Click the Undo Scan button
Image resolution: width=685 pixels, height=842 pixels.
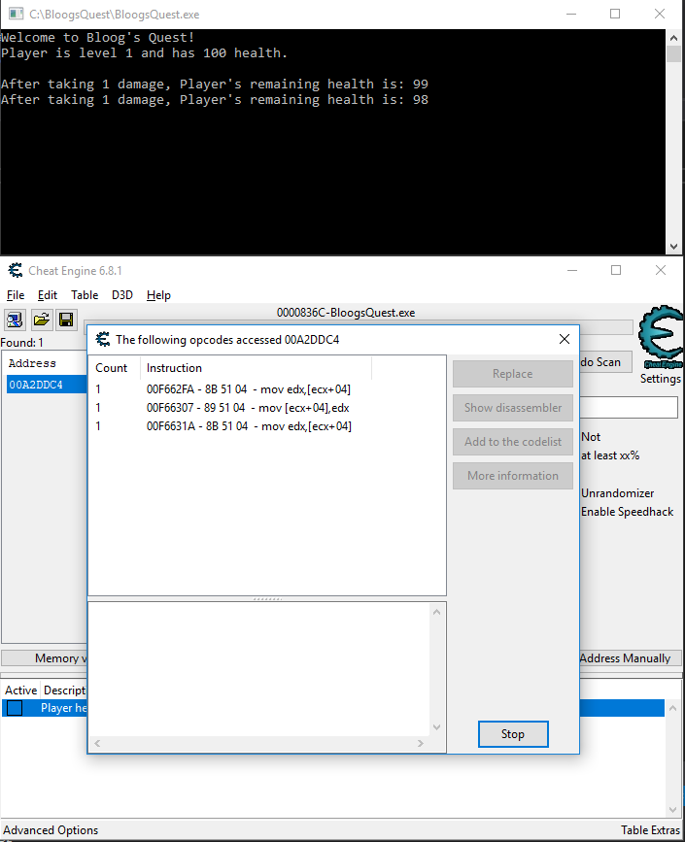pyautogui.click(x=605, y=362)
